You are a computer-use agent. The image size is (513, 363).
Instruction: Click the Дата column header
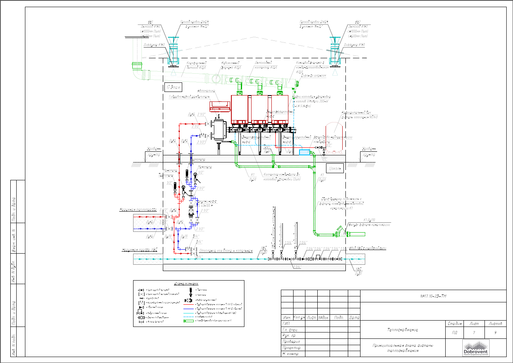click(x=354, y=317)
